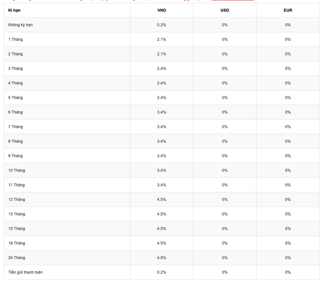This screenshot has width=324, height=283.
Task: Click the EUR rate for 15 Tháng
Action: click(x=288, y=229)
